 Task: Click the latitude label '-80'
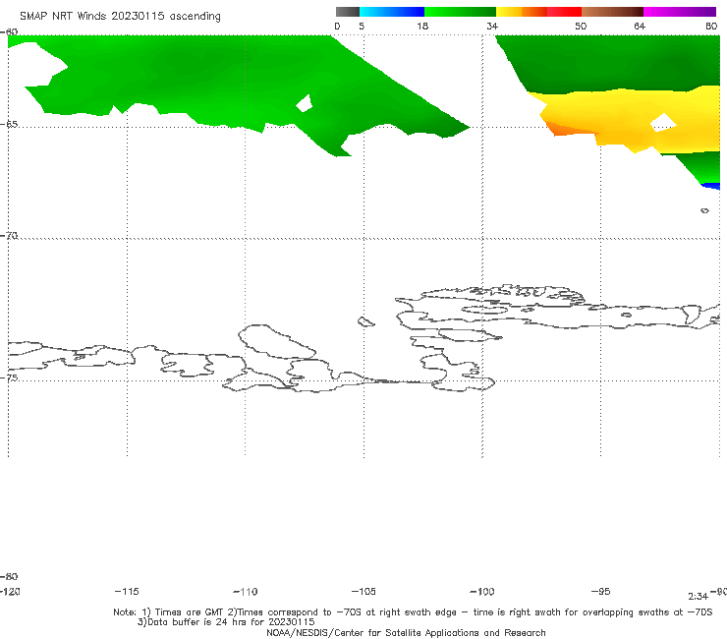click(x=9, y=576)
